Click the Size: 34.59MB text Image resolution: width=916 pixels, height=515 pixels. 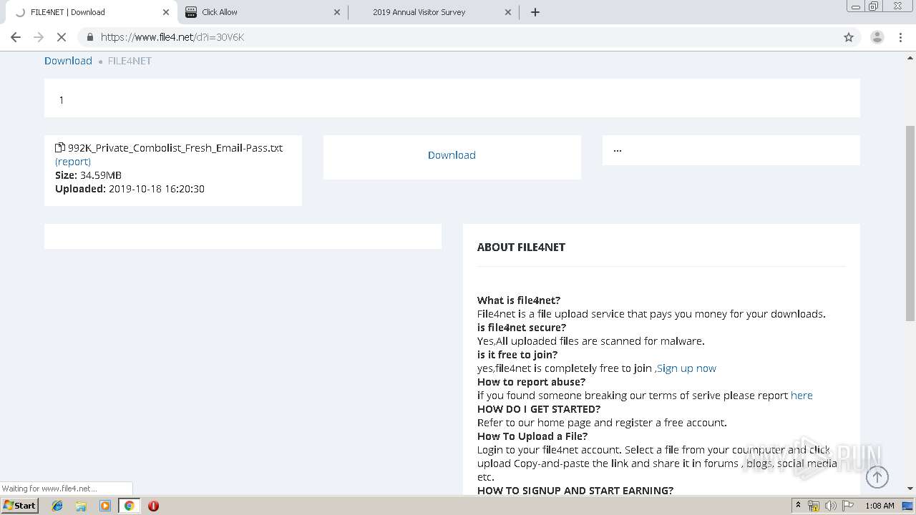[x=88, y=175]
